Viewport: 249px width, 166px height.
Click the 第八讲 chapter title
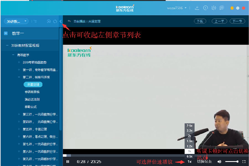click(40, 151)
